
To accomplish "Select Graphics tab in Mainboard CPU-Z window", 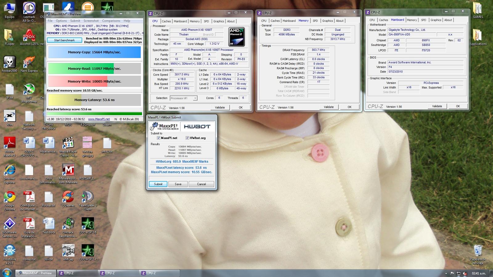I will click(436, 20).
